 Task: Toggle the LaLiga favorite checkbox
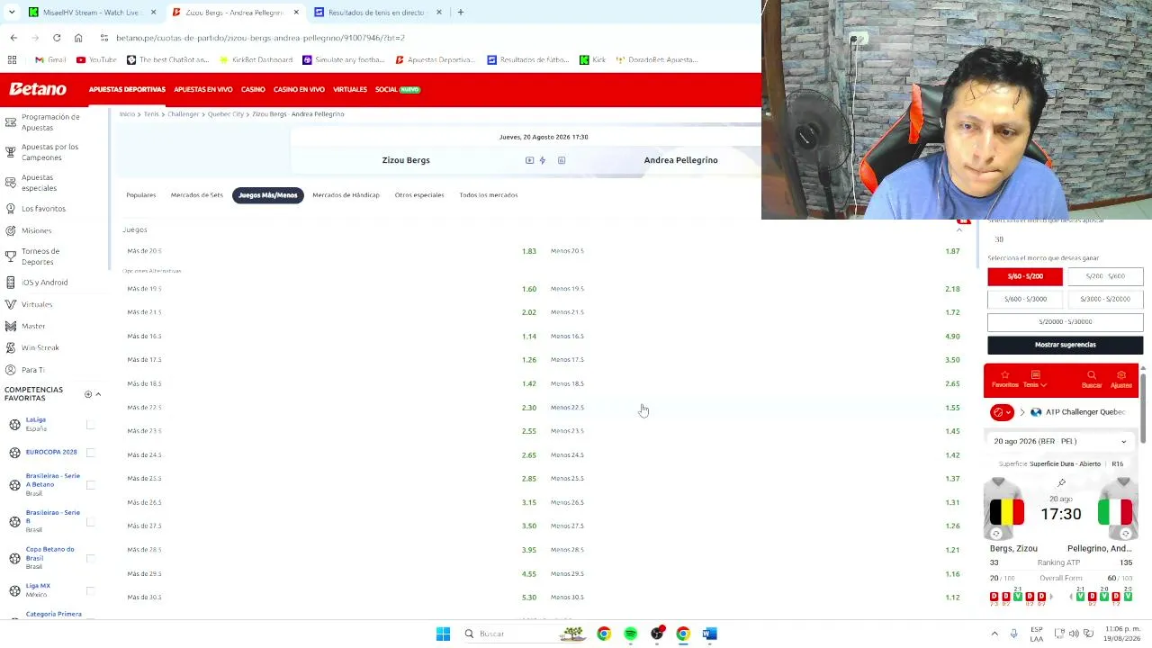tap(90, 424)
